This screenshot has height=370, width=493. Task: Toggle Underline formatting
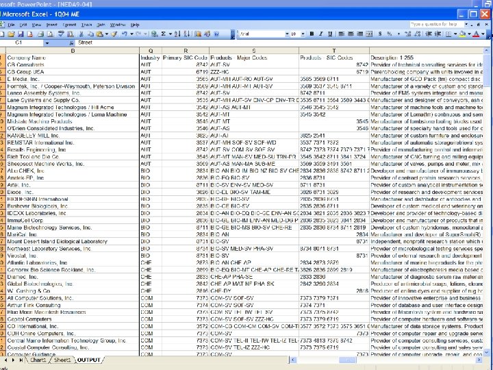pyautogui.click(x=330, y=34)
